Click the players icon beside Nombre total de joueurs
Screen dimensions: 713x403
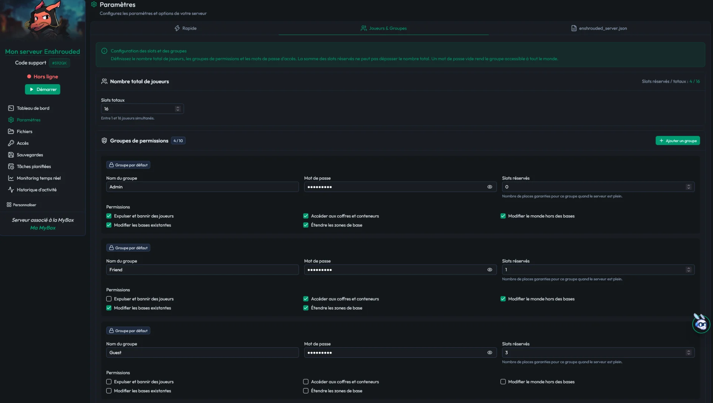[104, 81]
